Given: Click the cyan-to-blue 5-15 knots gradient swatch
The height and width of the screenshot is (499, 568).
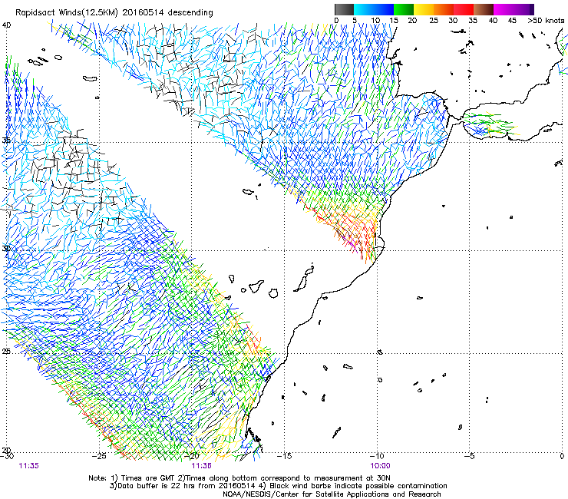Looking at the screenshot, I should pos(374,9).
